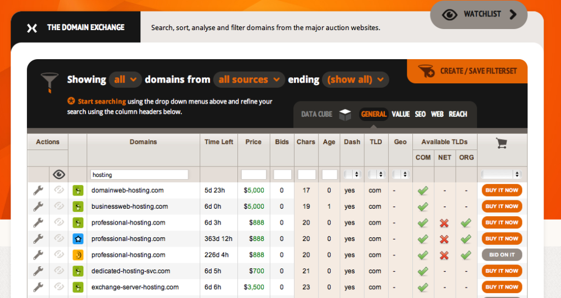Image resolution: width=561 pixels, height=298 pixels.
Task: Click green source icon for businessweb-hosting.com
Action: (78, 207)
